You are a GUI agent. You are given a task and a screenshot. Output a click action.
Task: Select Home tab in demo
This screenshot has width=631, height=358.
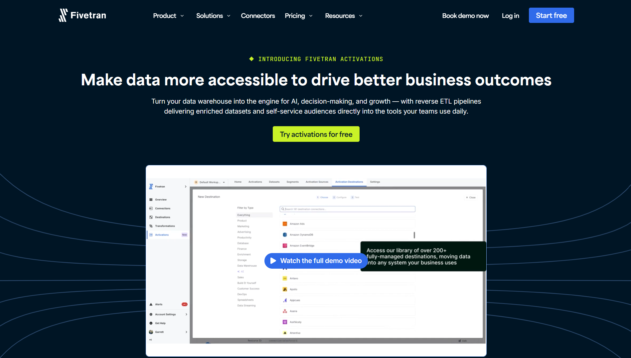point(238,182)
